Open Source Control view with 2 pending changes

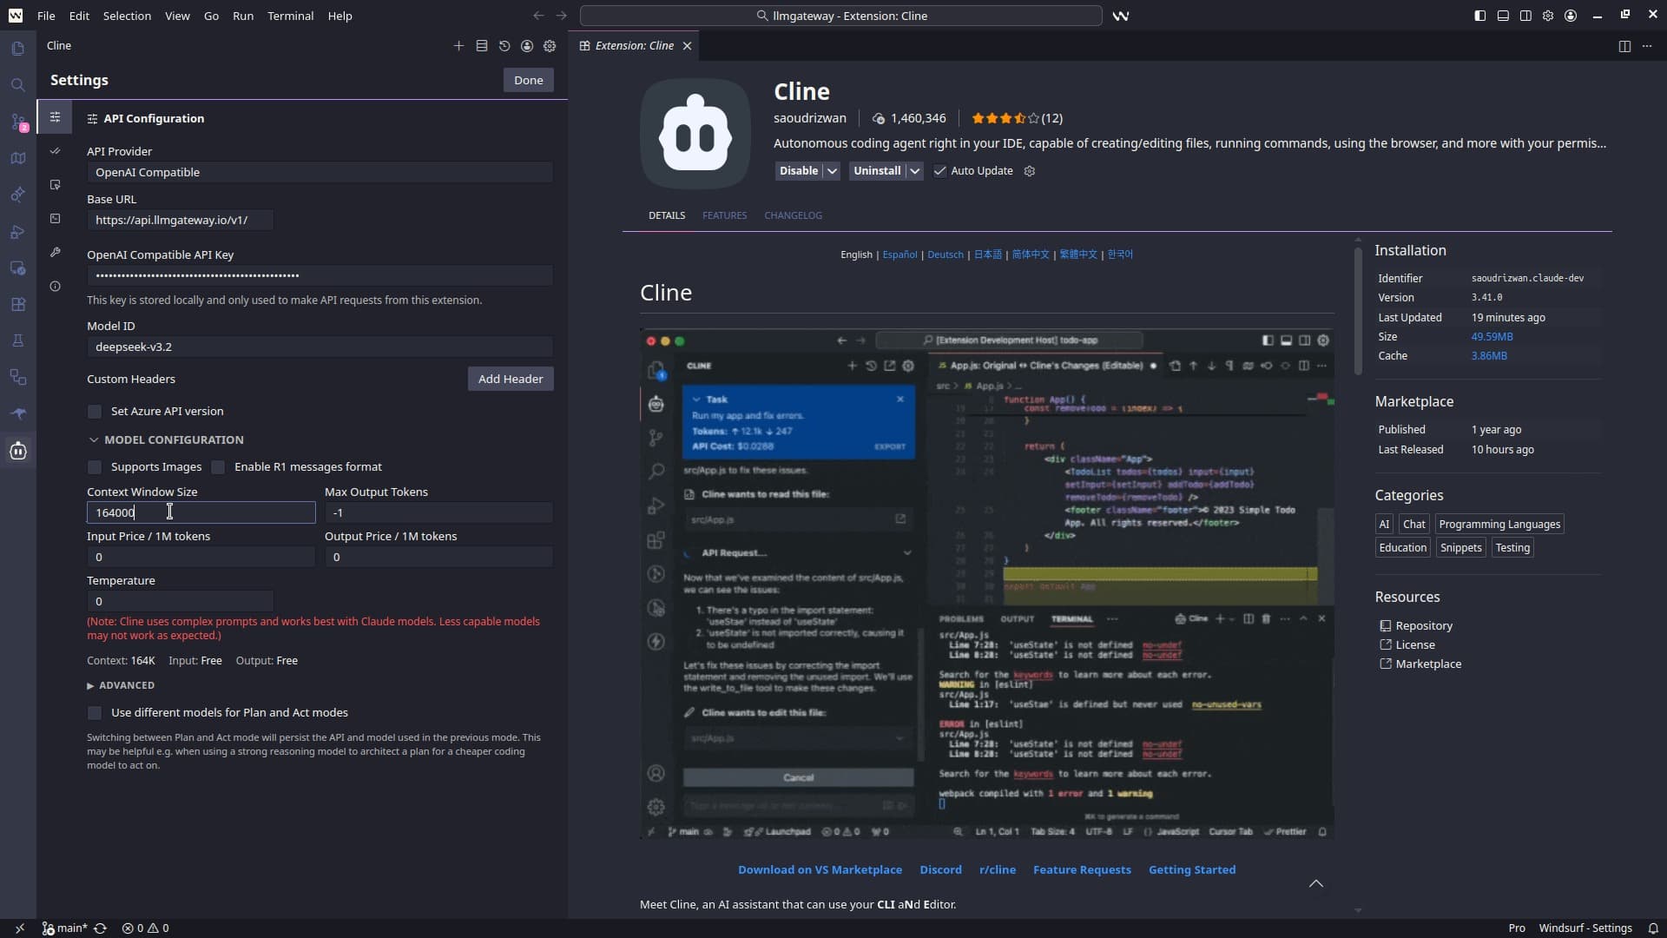click(x=18, y=123)
